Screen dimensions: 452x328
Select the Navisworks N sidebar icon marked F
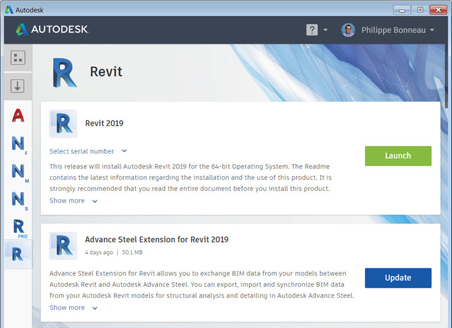[19, 145]
